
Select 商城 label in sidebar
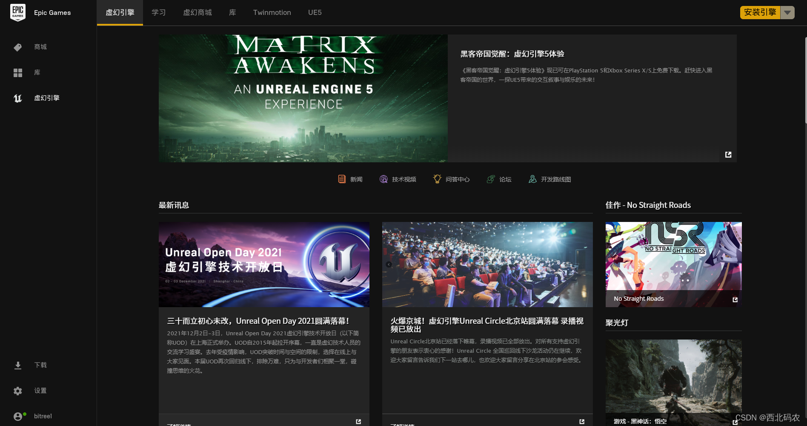pyautogui.click(x=40, y=47)
